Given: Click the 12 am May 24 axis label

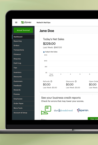Looking at the screenshot, I should 51,75.
